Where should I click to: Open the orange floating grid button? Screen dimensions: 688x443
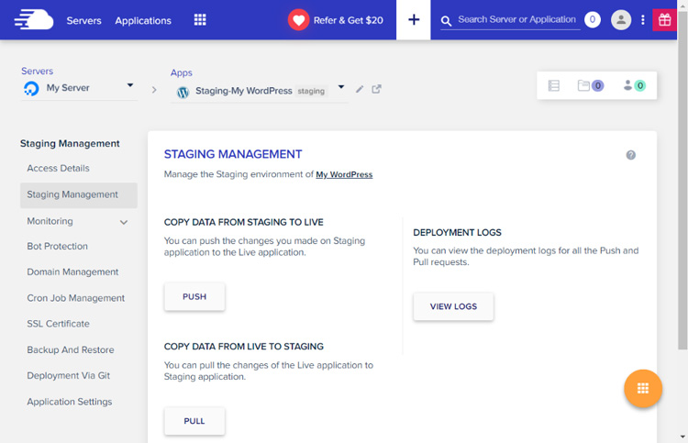click(x=643, y=389)
